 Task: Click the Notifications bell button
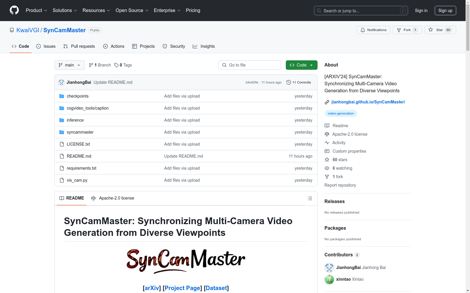373,30
